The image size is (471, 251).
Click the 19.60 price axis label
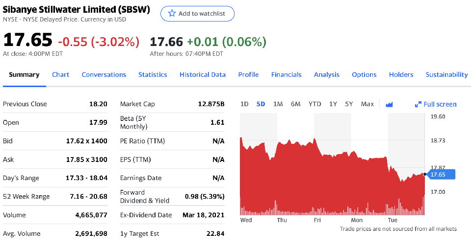(438, 116)
